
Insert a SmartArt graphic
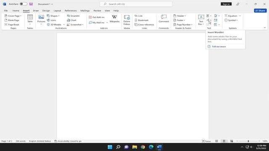(73, 16)
